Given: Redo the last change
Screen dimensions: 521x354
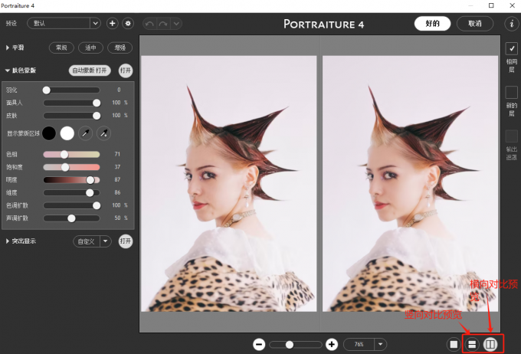Looking at the screenshot, I should tap(163, 24).
